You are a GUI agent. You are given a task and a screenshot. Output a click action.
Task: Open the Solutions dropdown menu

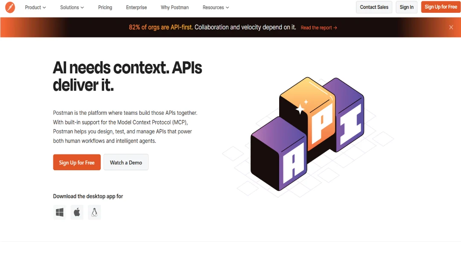pyautogui.click(x=72, y=7)
